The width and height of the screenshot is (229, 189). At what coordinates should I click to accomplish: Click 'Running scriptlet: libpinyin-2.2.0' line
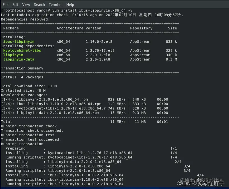point(98,171)
